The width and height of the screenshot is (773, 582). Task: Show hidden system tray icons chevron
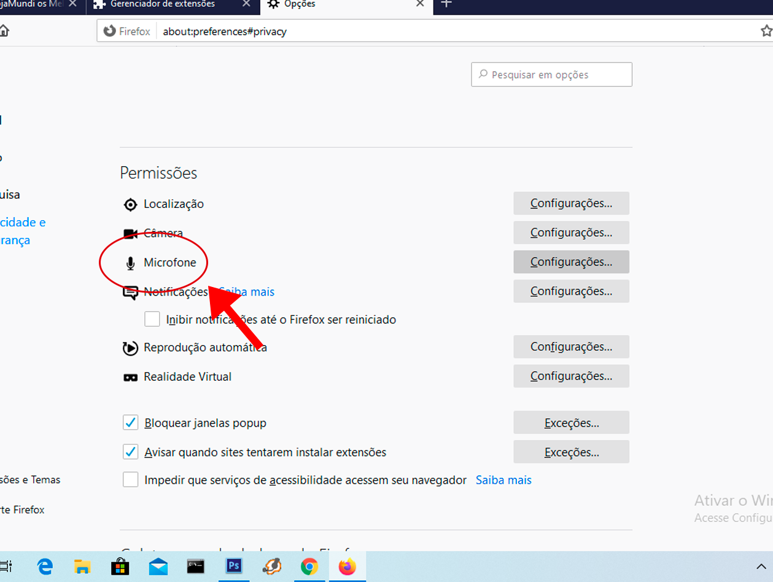click(x=761, y=566)
